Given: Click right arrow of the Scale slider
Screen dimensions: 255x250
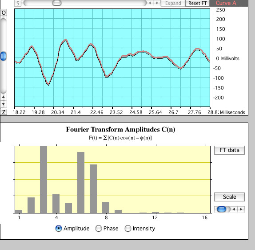Looking at the screenshot, I should pyautogui.click(x=241, y=209).
